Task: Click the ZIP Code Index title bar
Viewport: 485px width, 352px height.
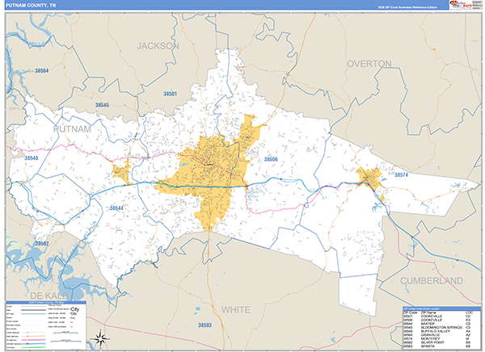Action: [441, 308]
